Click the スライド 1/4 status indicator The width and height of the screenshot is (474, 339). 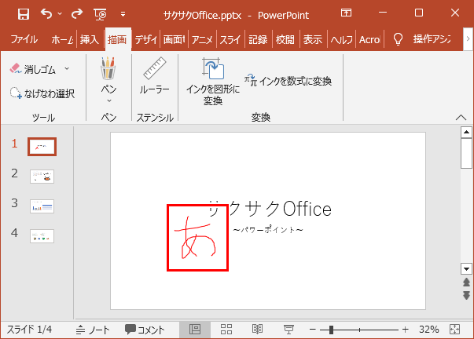click(29, 330)
